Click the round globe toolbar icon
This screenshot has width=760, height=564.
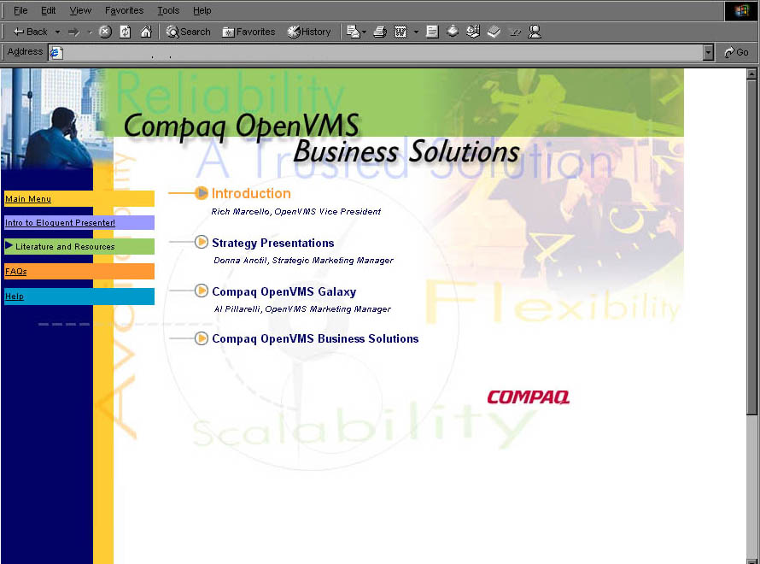[x=453, y=32]
